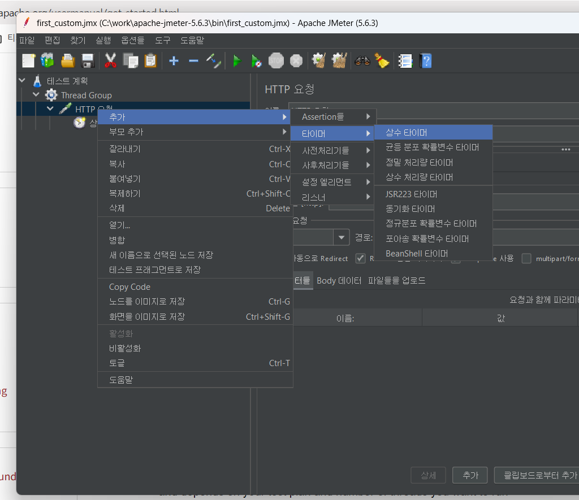
Task: Click the Thread Group gear icon
Action: (51, 95)
